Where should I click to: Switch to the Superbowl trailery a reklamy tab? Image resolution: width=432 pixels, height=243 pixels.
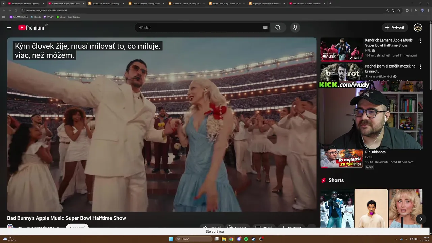coord(106,3)
